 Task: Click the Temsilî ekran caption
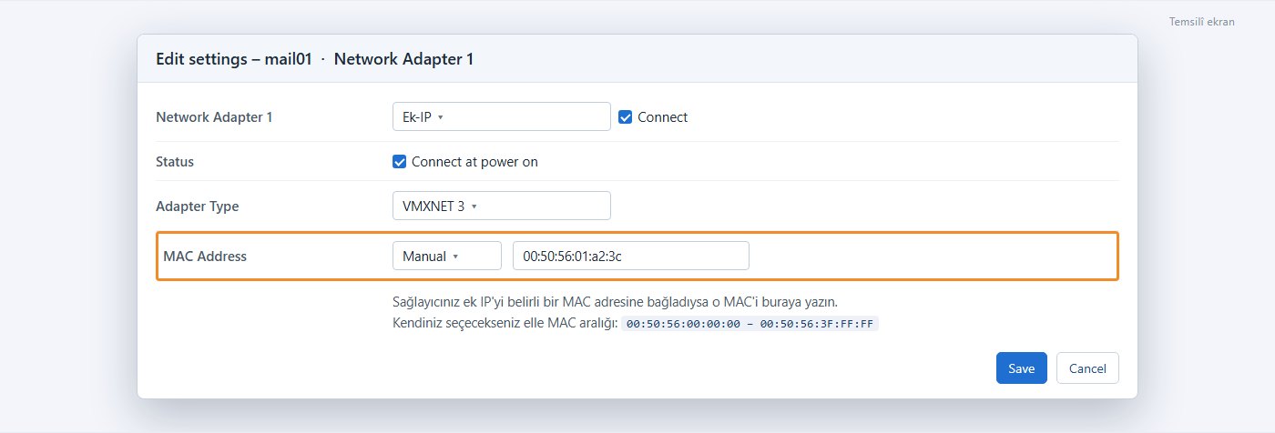1202,21
